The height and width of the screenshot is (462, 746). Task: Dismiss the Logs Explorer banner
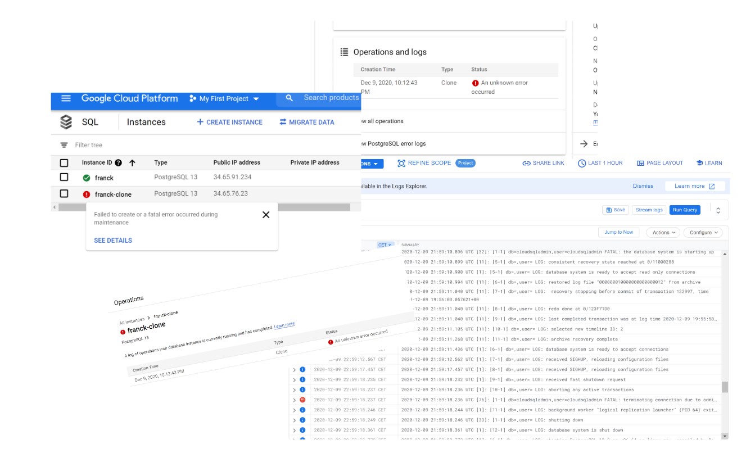[x=643, y=186]
